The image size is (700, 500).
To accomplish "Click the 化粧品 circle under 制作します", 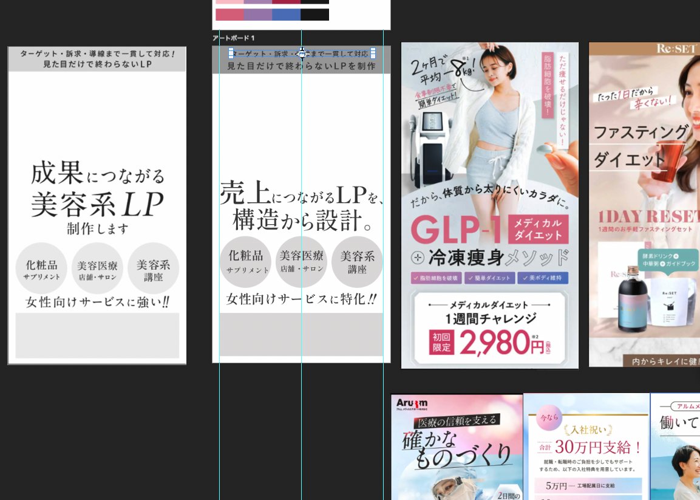I will pyautogui.click(x=41, y=268).
